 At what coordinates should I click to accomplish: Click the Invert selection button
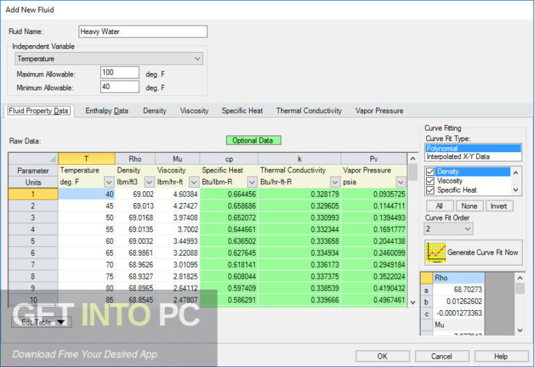[x=499, y=206]
